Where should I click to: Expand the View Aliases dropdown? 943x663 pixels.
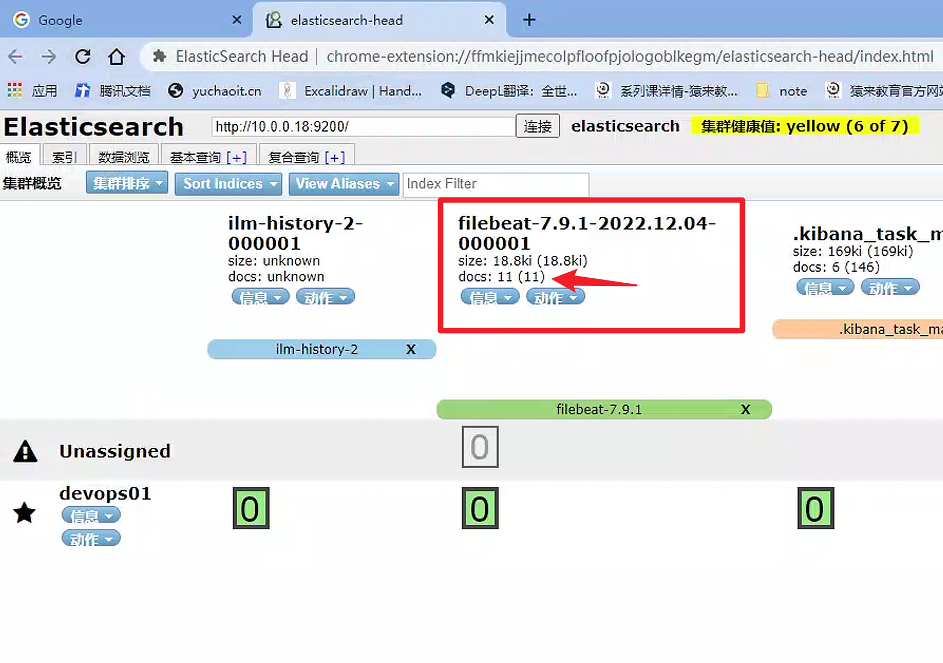tap(344, 184)
